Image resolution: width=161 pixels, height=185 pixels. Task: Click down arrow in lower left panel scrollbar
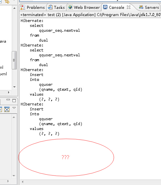click(x=14, y=176)
